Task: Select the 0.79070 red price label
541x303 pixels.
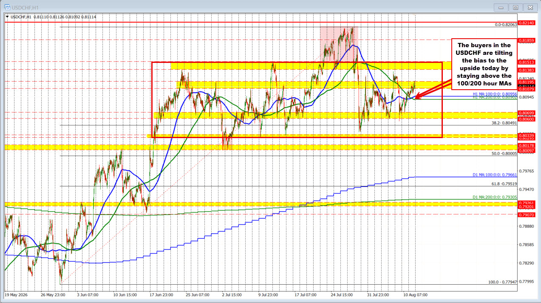Action: [526, 215]
